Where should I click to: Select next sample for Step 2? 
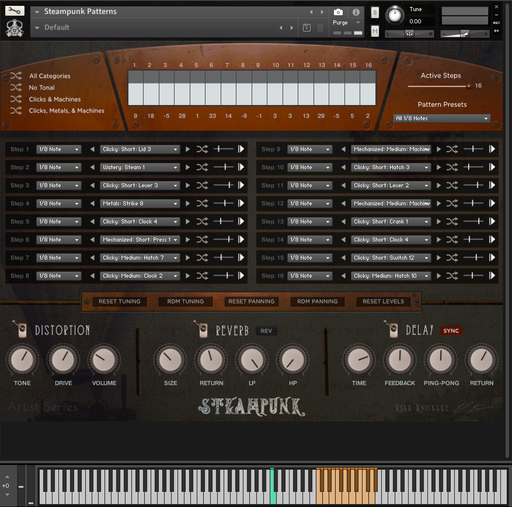[188, 167]
